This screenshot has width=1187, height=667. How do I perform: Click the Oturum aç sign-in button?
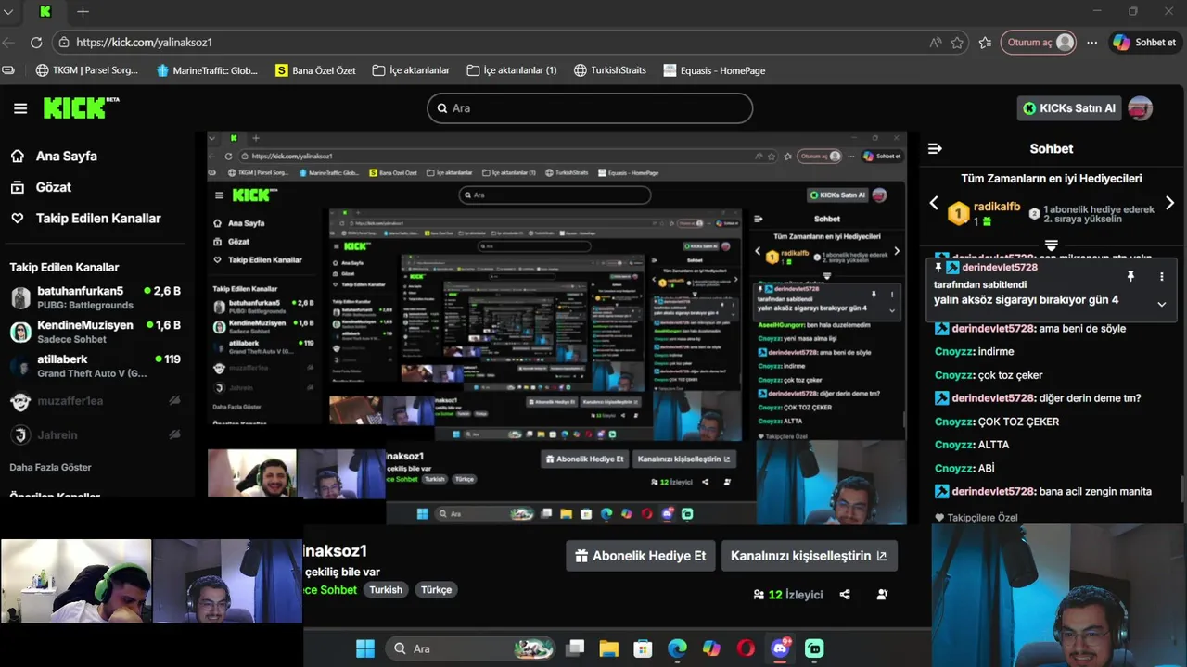(1038, 43)
